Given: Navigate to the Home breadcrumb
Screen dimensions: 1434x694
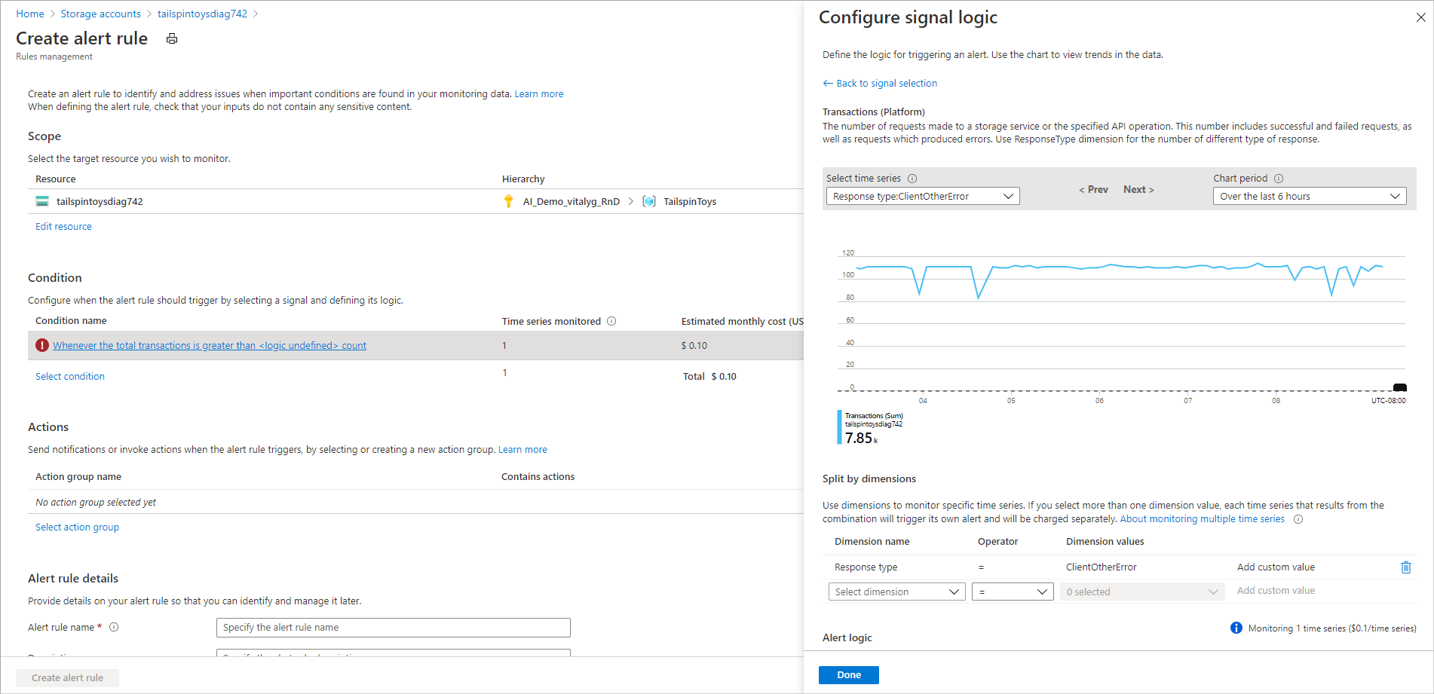Looking at the screenshot, I should pos(30,14).
